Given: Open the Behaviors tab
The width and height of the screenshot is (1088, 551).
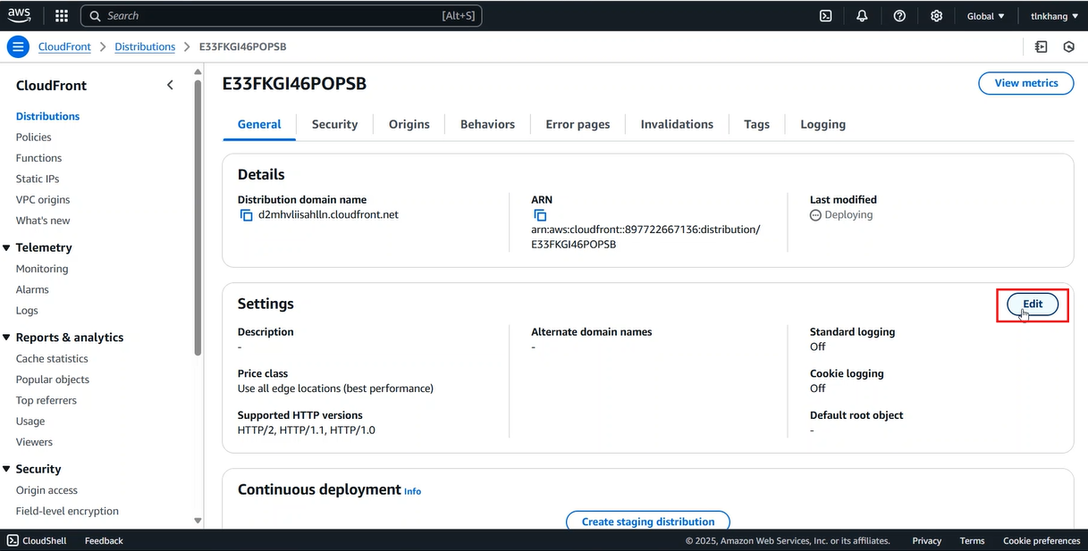Looking at the screenshot, I should click(487, 124).
